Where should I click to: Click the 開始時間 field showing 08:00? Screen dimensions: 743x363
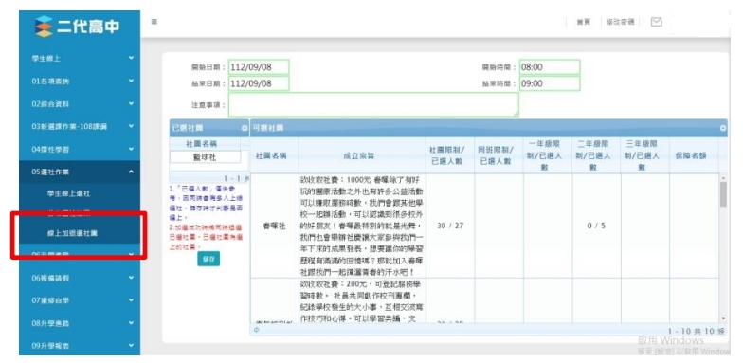pos(550,67)
